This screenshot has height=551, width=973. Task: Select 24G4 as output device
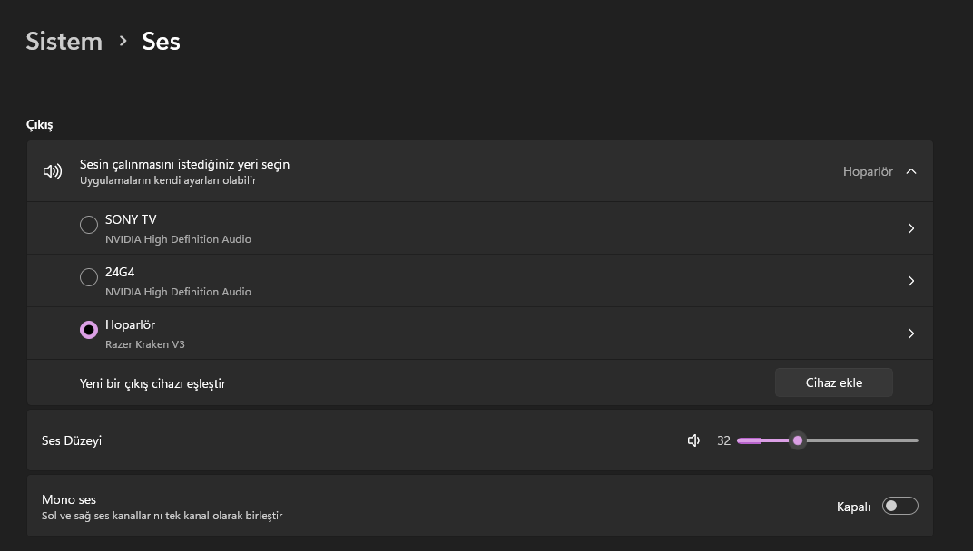click(89, 277)
